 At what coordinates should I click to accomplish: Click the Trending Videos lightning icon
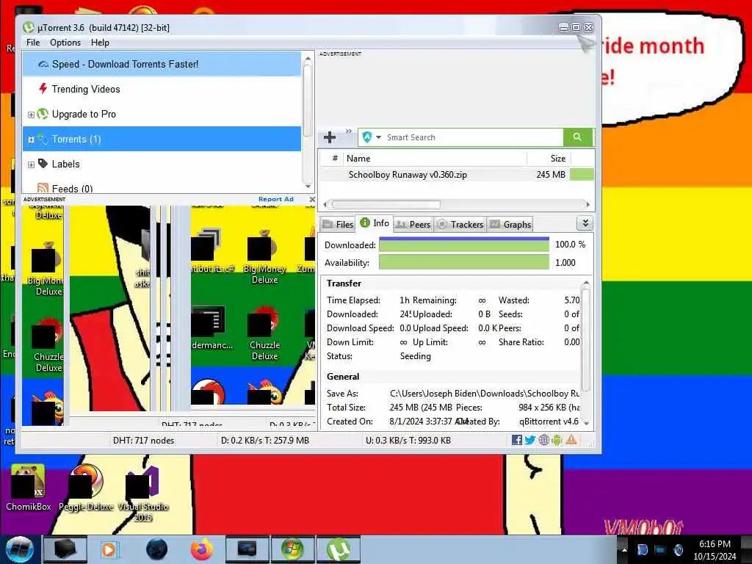point(43,88)
